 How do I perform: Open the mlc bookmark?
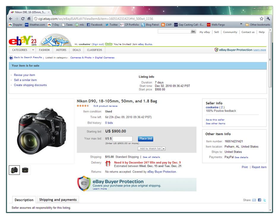[80, 25]
